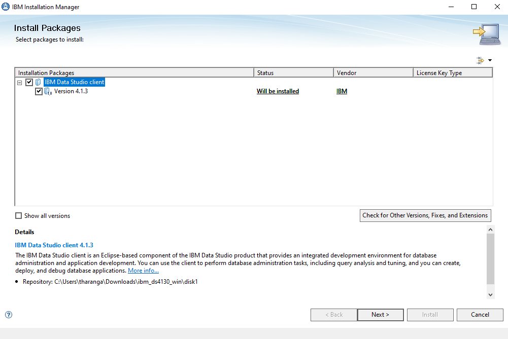Open the dropdown arrow beside the toolbar icon

[x=490, y=60]
